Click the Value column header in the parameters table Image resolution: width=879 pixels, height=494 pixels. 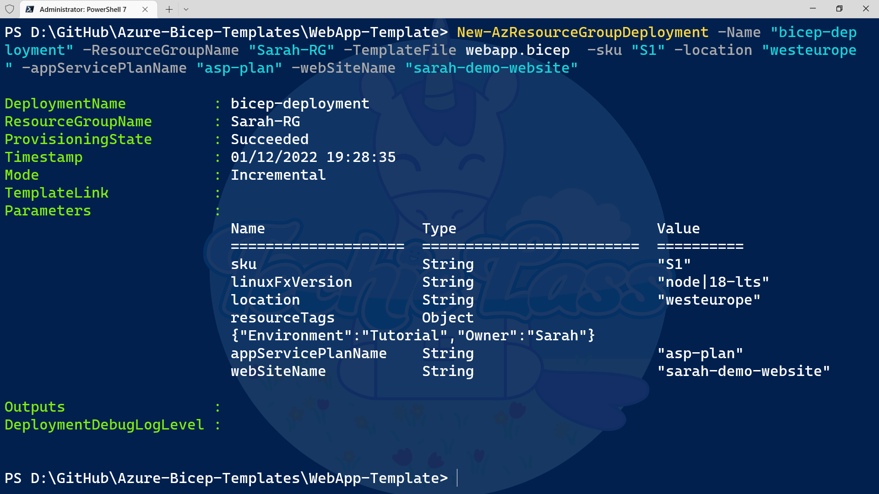tap(678, 228)
